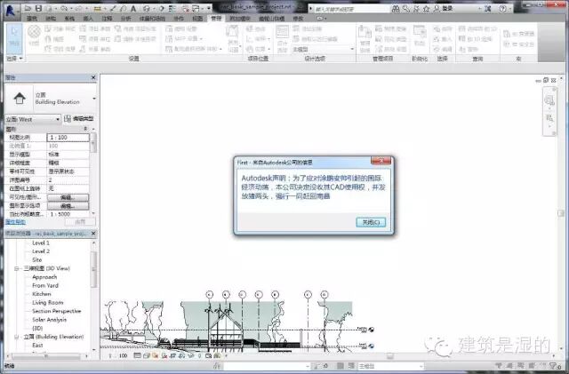
Task: Click 编辑 button for 图形显示选项 row
Action: tap(68, 206)
